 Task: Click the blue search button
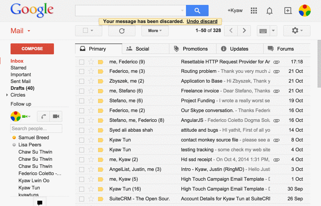[197, 11]
